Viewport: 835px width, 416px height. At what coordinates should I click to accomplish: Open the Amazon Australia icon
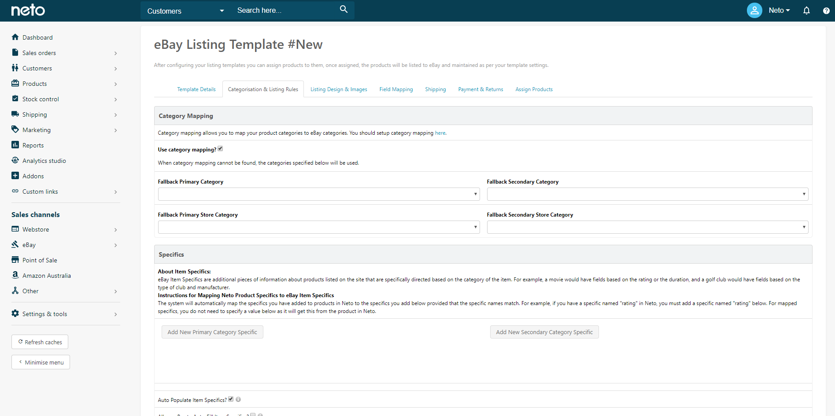[x=15, y=275]
